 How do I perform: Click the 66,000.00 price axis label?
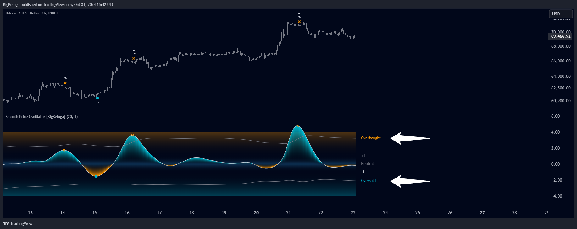tap(561, 61)
